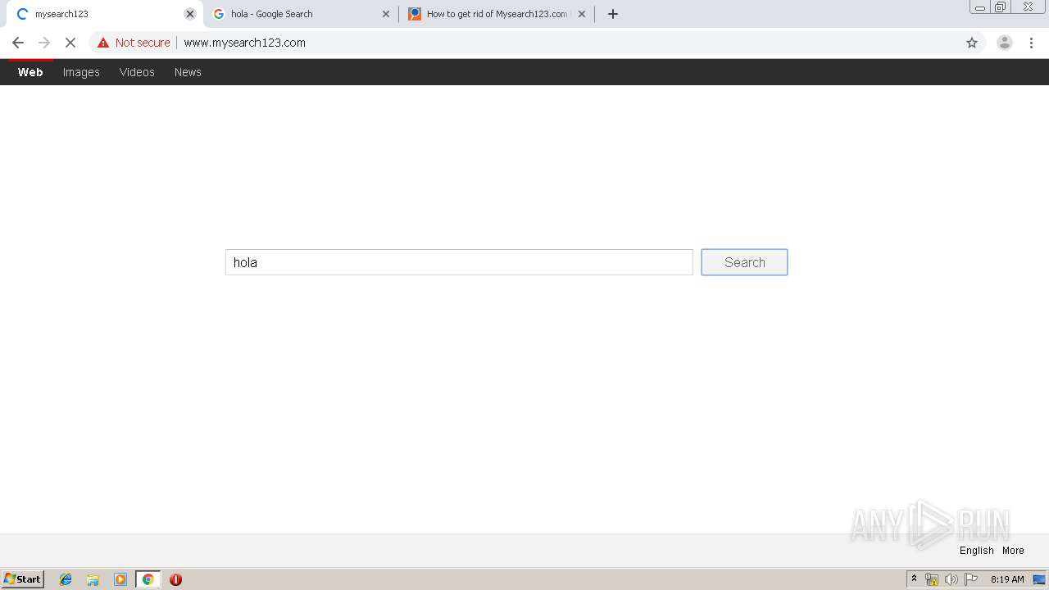Minimize the Chrome window
Image resolution: width=1049 pixels, height=590 pixels.
[x=980, y=7]
